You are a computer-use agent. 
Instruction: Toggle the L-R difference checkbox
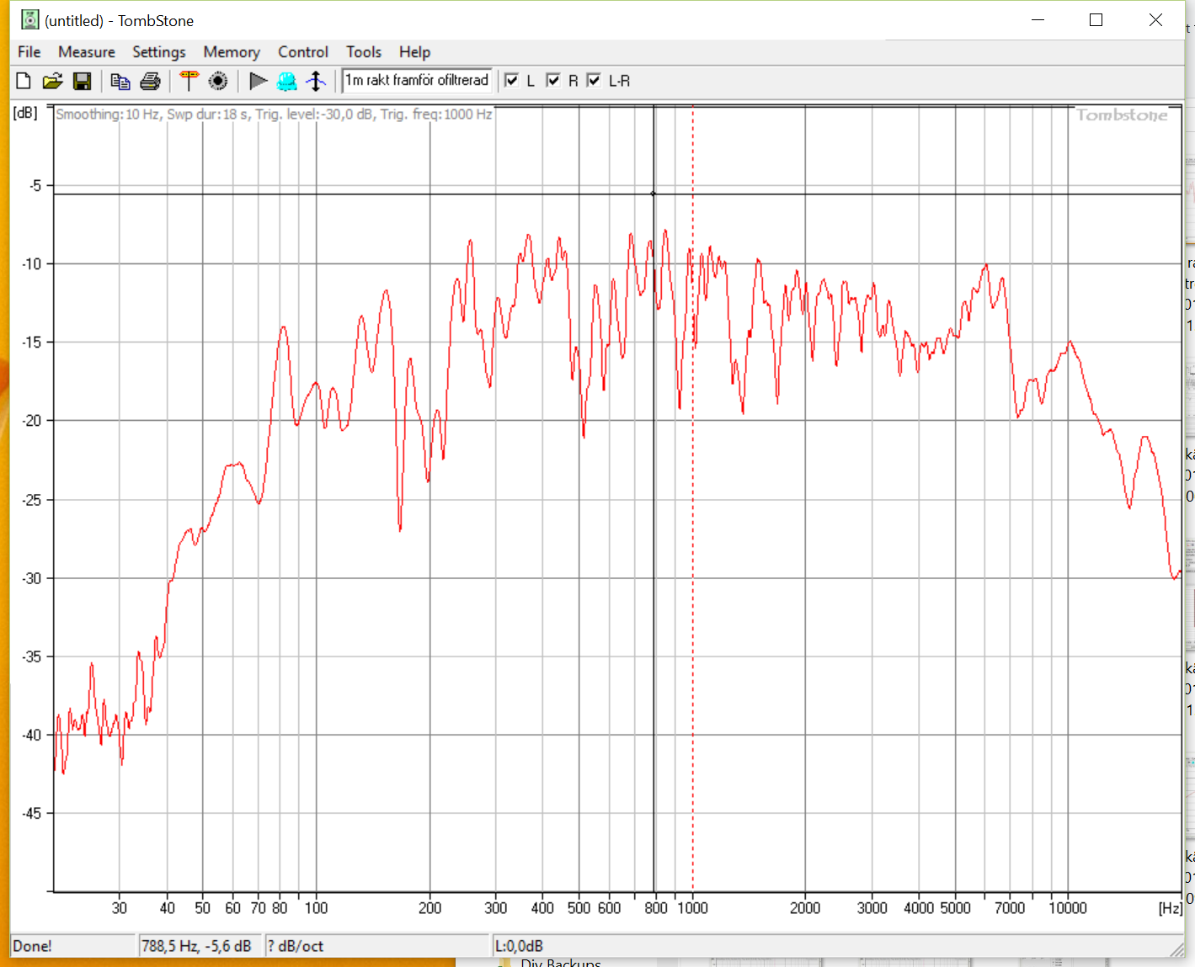[595, 80]
